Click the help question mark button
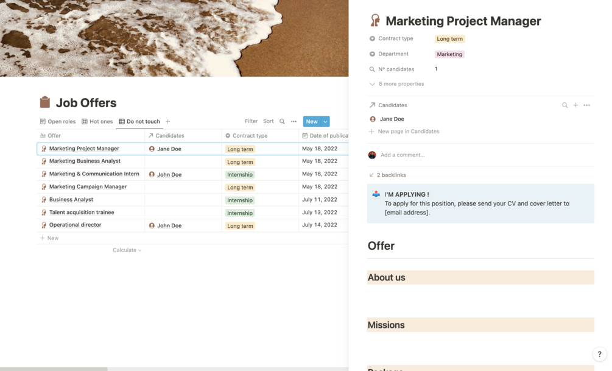Screen dimensions: 612x371 [x=599, y=354]
